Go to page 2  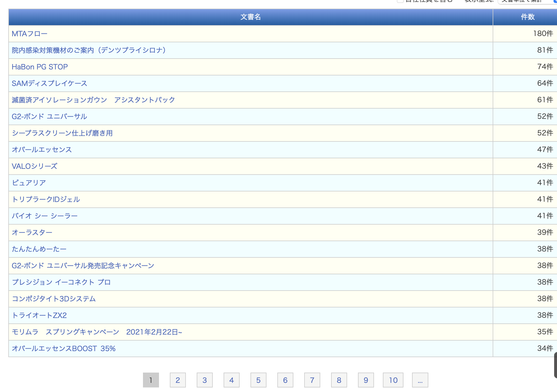tap(178, 380)
